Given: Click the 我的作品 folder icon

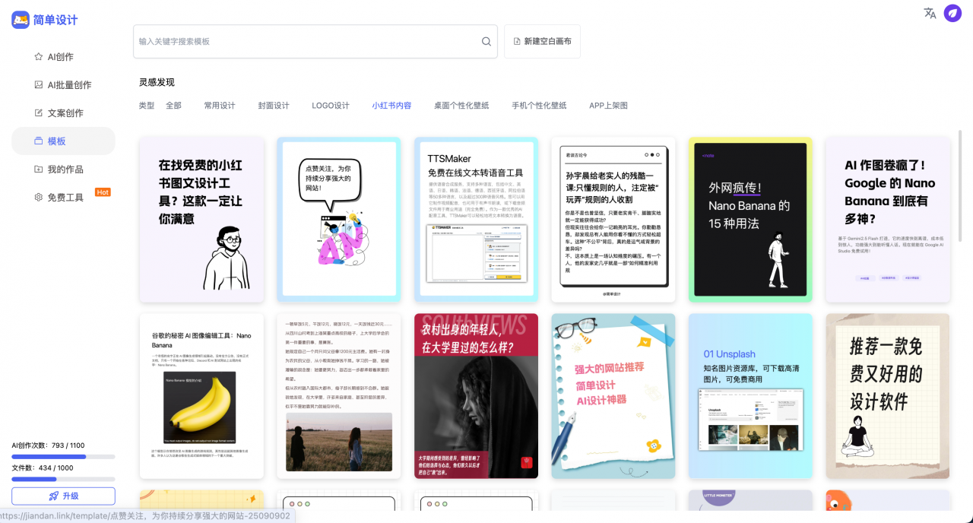Looking at the screenshot, I should click(x=39, y=169).
